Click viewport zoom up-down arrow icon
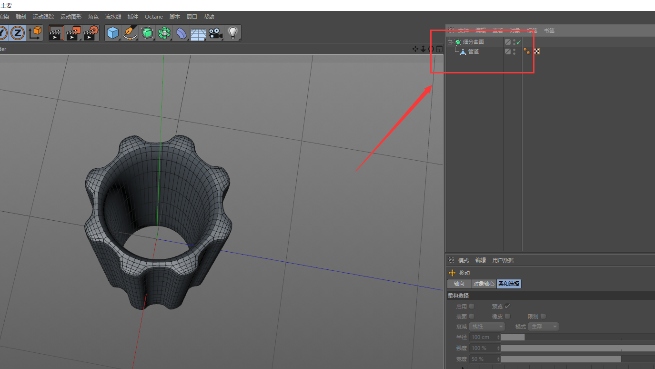This screenshot has width=655, height=369. 423,49
